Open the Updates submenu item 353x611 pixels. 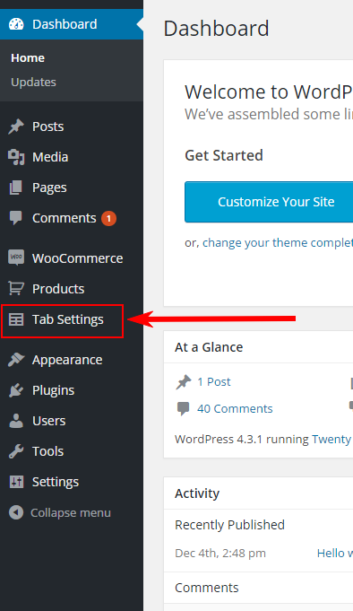click(33, 83)
